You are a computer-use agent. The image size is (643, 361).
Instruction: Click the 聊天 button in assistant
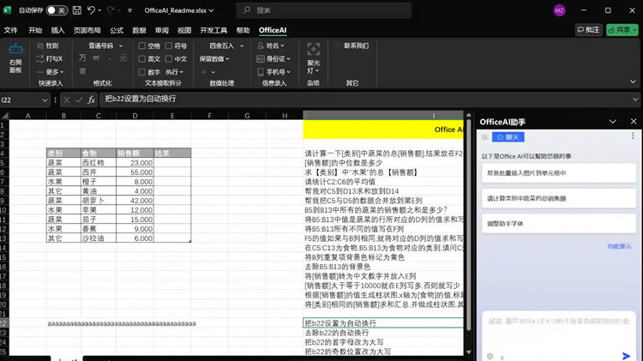pos(508,137)
